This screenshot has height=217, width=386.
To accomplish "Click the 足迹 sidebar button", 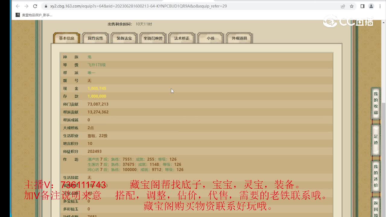I will 375,140.
